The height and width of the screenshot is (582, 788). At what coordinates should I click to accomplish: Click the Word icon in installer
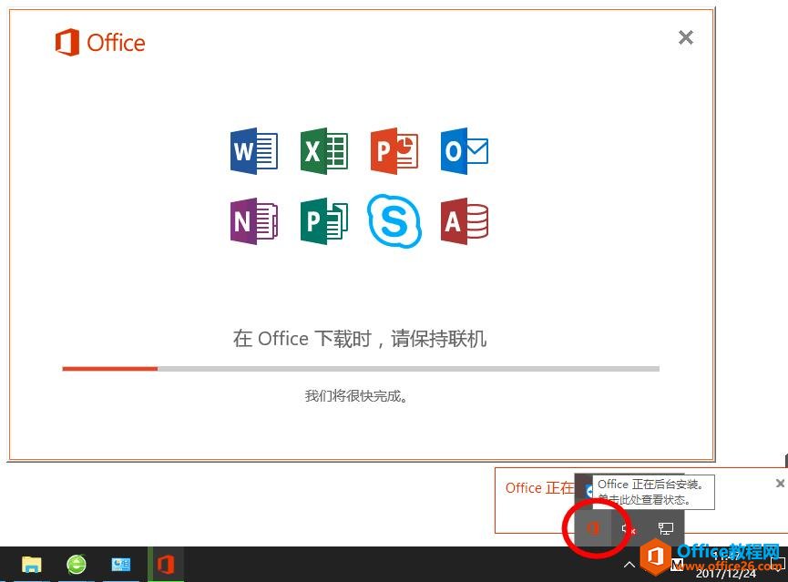point(254,151)
